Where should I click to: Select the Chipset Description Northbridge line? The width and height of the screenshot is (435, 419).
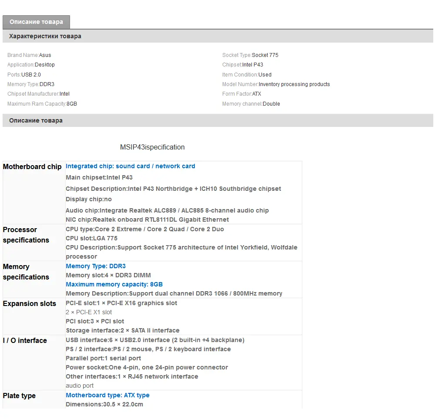click(174, 189)
